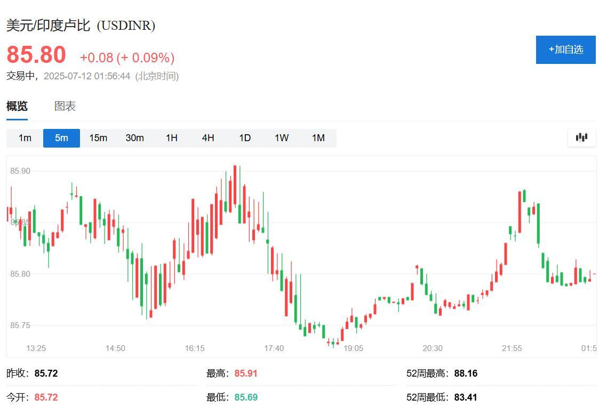The width and height of the screenshot is (615, 407).
Task: Select the 5m timeframe
Action: [x=61, y=138]
